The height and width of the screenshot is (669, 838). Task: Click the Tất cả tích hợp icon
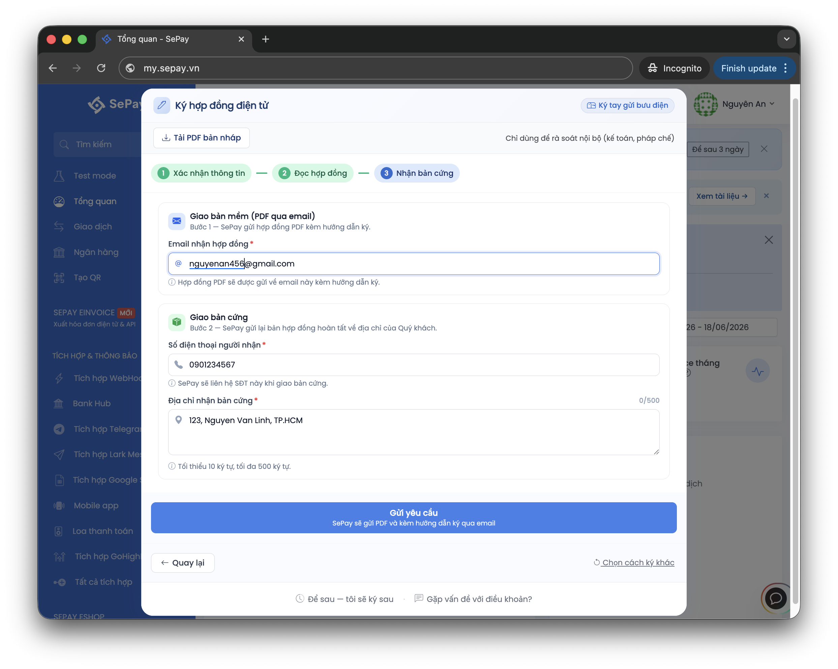pyautogui.click(x=59, y=582)
